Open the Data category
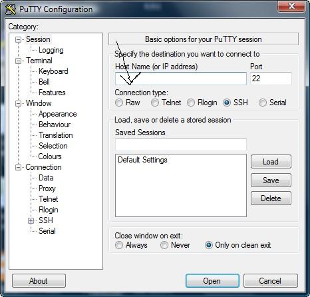The height and width of the screenshot is (297, 310). pos(46,178)
